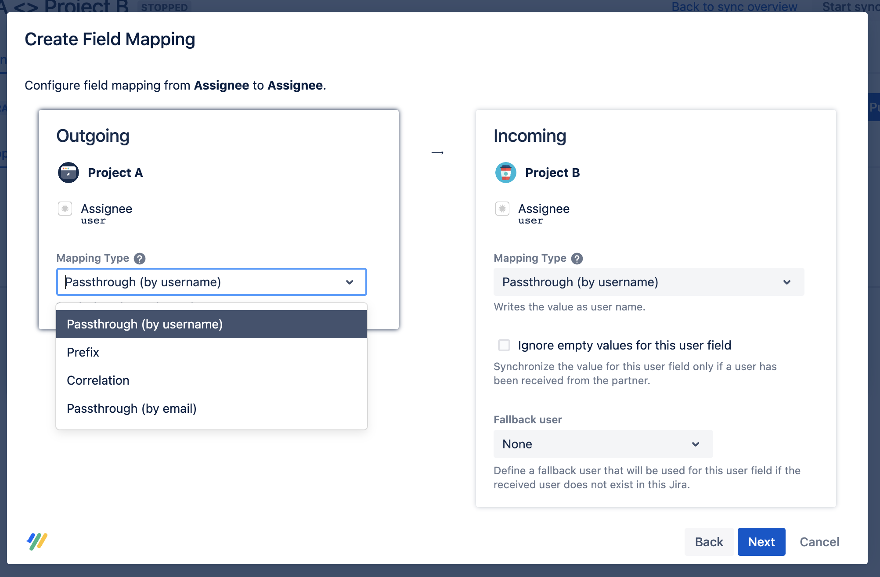Click the Project A avatar icon
This screenshot has height=577, width=880.
68,173
